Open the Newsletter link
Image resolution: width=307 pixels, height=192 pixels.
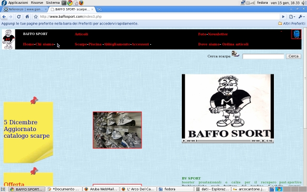[218, 34]
